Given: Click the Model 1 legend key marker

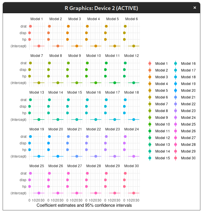Looking at the screenshot, I should pyautogui.click(x=150, y=63).
